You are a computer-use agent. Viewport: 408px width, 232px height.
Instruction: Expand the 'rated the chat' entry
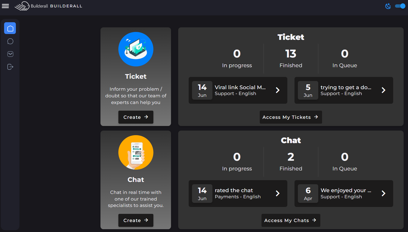(x=278, y=193)
